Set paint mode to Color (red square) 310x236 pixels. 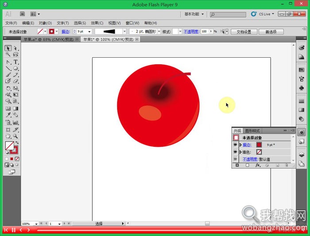tap(12, 159)
